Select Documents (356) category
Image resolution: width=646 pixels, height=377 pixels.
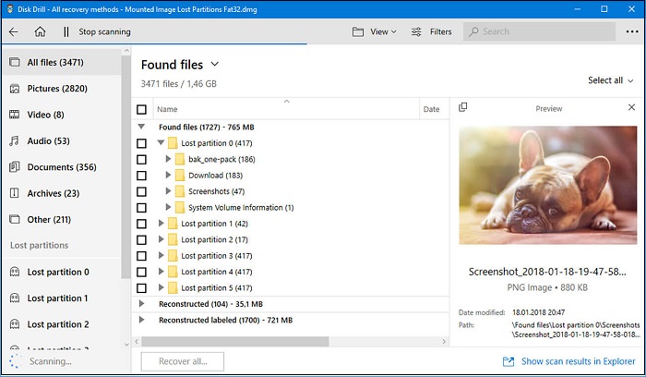62,167
